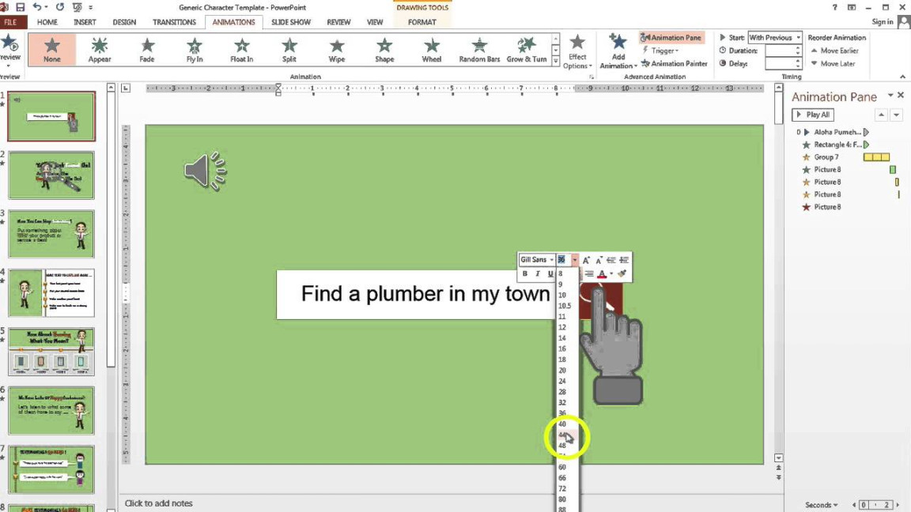Click the format painter brush in mini toolbar
The height and width of the screenshot is (512, 911).
point(622,273)
